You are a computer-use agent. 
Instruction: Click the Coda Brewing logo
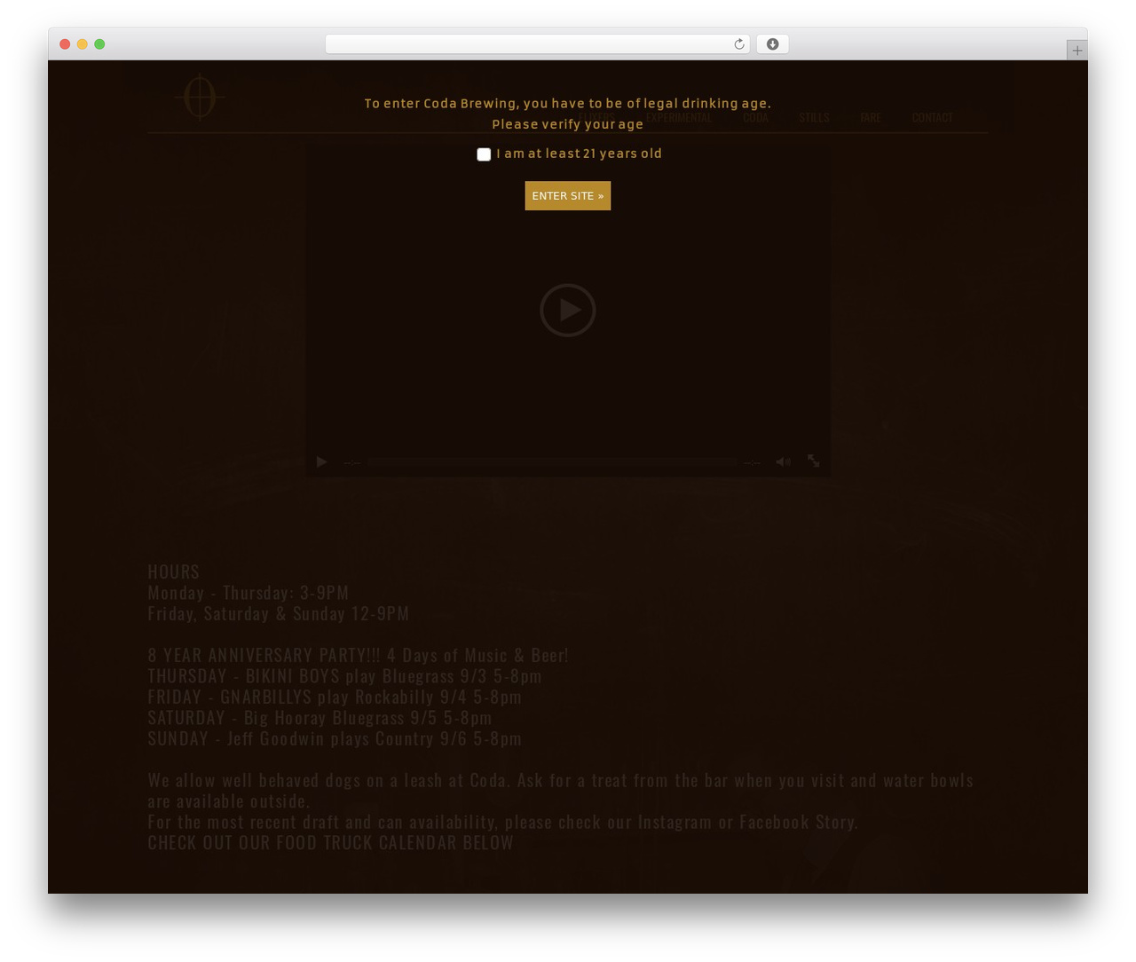click(200, 96)
